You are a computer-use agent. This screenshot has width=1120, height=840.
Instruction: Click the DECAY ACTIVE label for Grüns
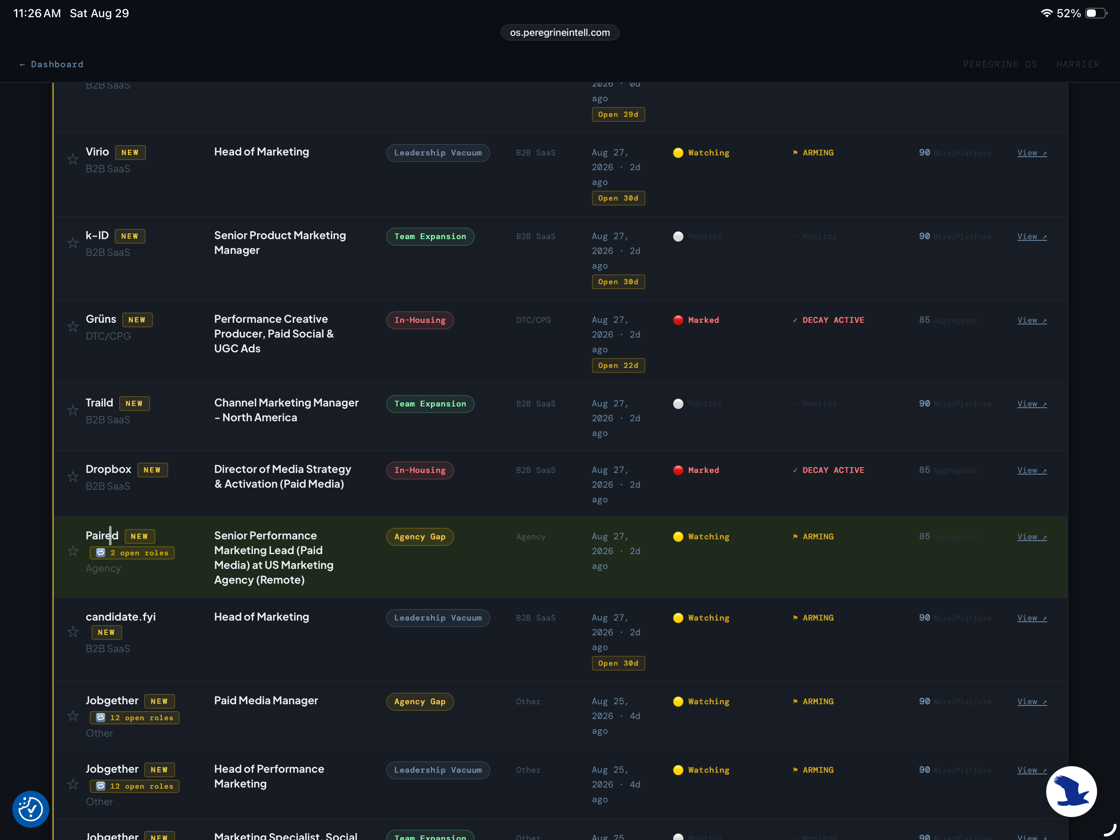[829, 320]
